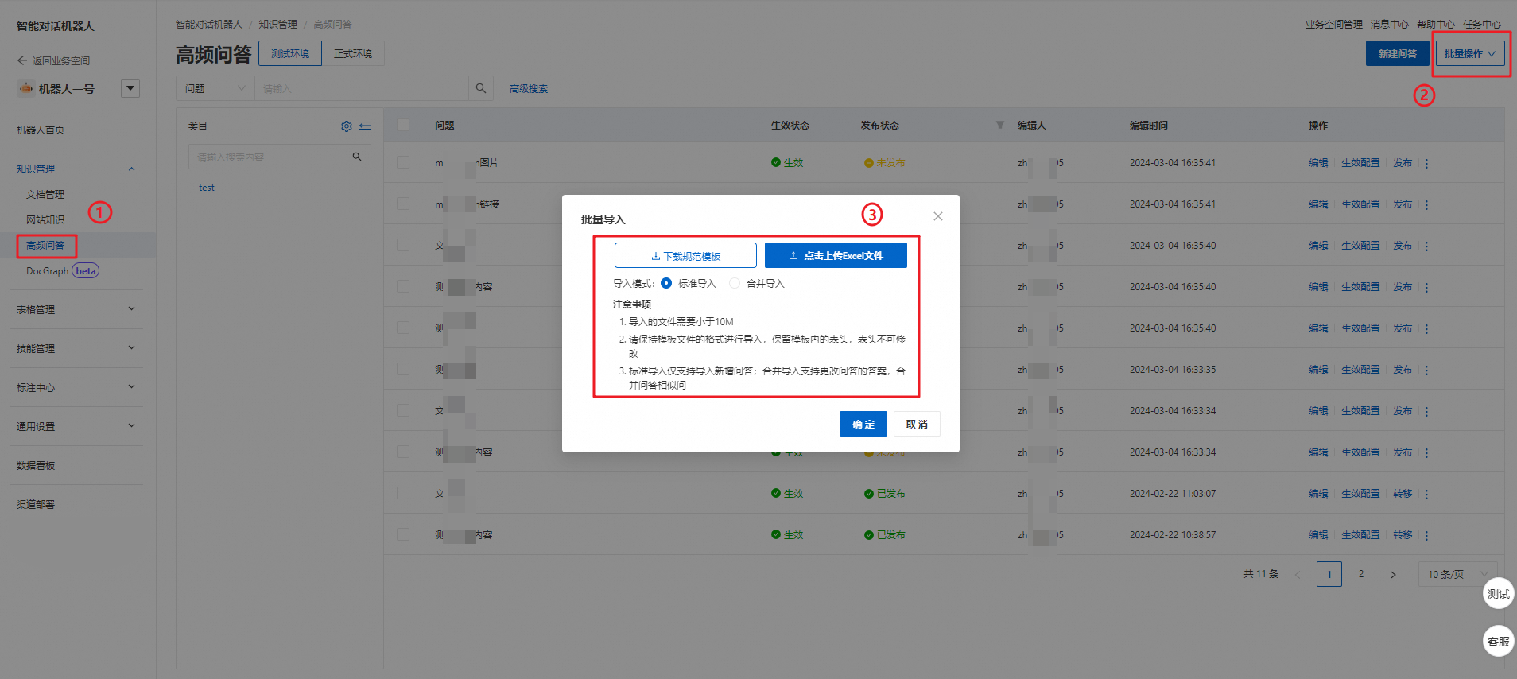The width and height of the screenshot is (1517, 679).
Task: Open 高频问答 in the sidebar
Action: pyautogui.click(x=45, y=245)
